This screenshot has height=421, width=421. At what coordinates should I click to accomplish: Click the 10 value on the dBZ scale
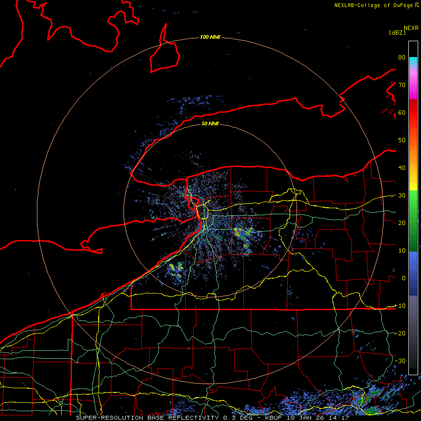402,251
